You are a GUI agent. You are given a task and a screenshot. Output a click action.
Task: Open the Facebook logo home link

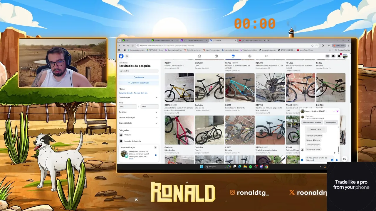121,56
